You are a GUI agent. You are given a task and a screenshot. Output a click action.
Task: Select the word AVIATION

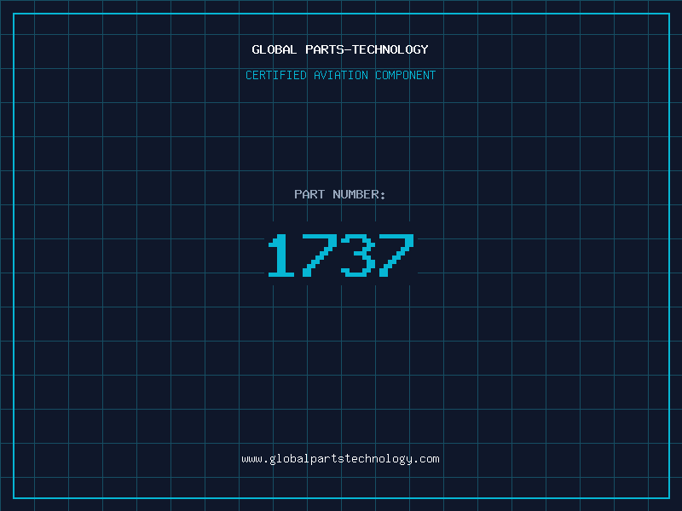[341, 75]
